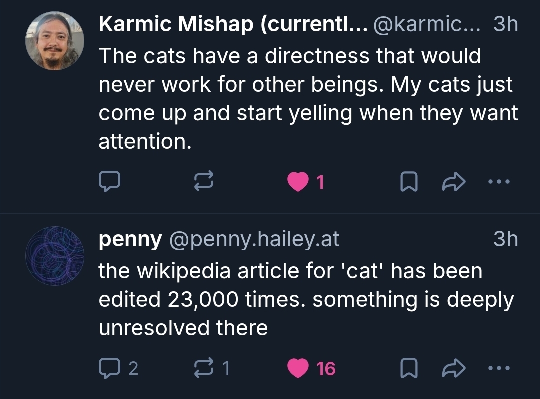Click the truncated @karmic... handle
Screen dimensions: 540x399
(x=426, y=24)
